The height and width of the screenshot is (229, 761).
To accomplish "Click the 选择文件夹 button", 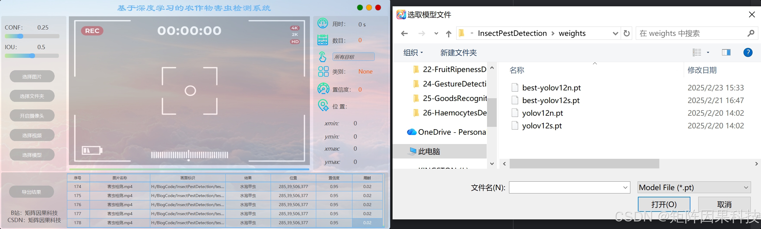I will point(32,96).
